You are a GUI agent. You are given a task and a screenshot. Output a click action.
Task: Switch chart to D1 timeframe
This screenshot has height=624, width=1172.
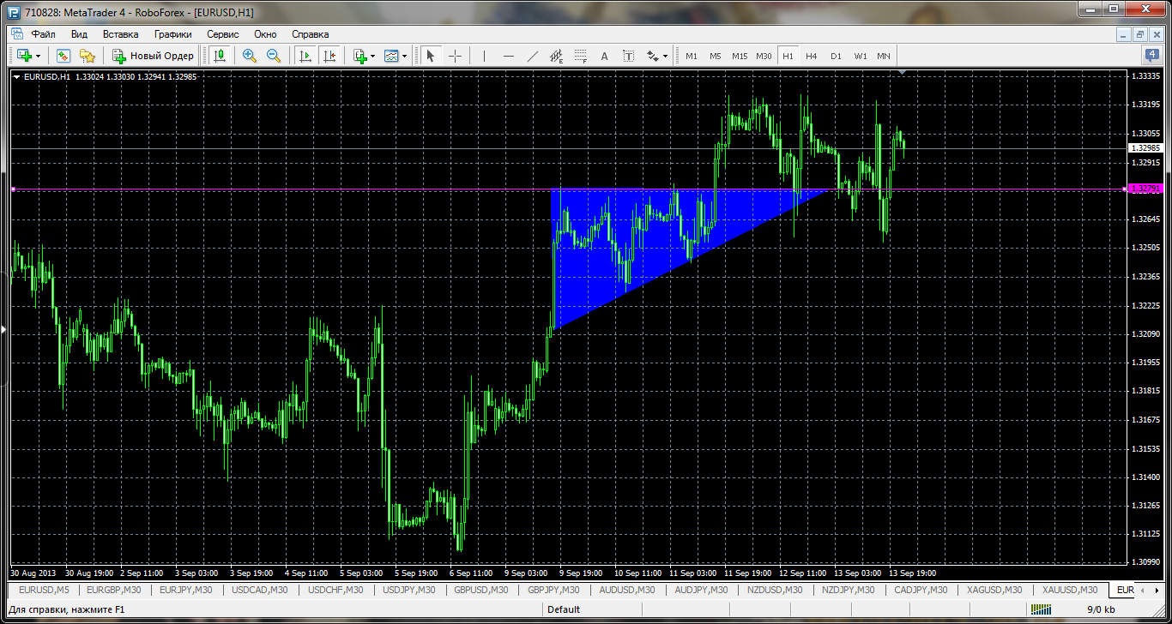pos(836,56)
